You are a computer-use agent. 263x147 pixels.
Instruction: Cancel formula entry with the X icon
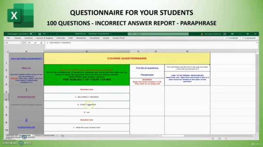coord(29,43)
